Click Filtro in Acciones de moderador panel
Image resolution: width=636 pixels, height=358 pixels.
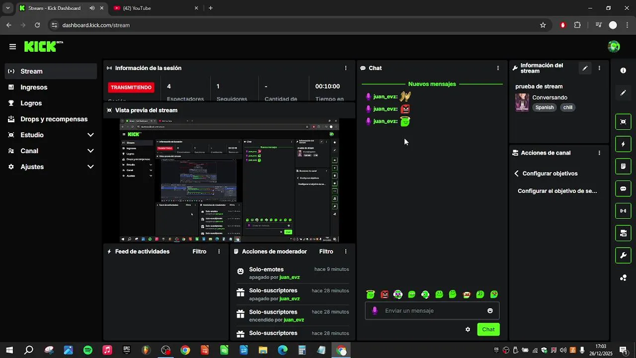(326, 252)
